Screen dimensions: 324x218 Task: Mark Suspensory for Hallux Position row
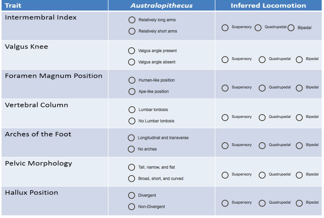[x=225, y=203]
